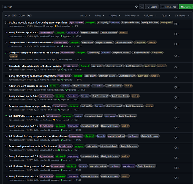The height and width of the screenshot is (184, 193).
Task: Open Apply strict typing to Indevolt integration
Action: 32,76
